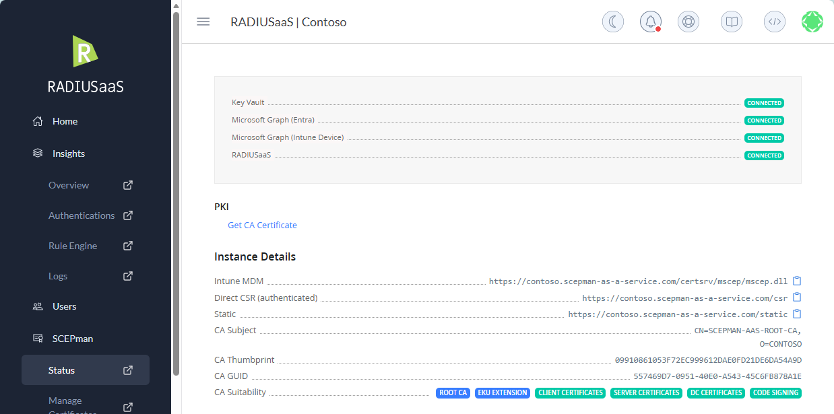Open notifications via the bell icon
Viewport: 834px width, 414px height.
[x=650, y=21]
